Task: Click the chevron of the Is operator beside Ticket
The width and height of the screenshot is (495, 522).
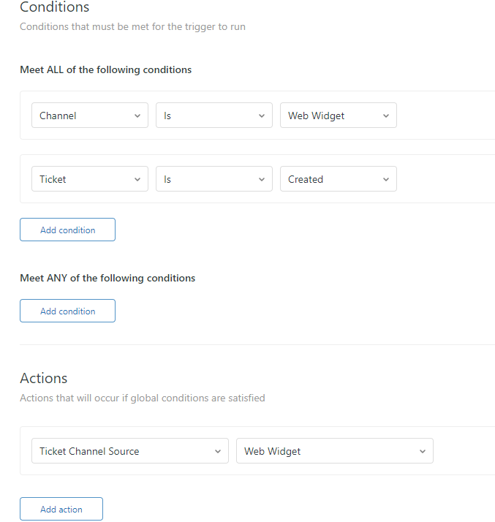Action: [x=262, y=179]
